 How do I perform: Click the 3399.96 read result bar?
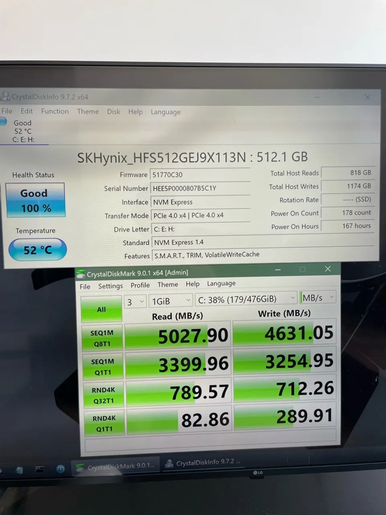pos(178,365)
